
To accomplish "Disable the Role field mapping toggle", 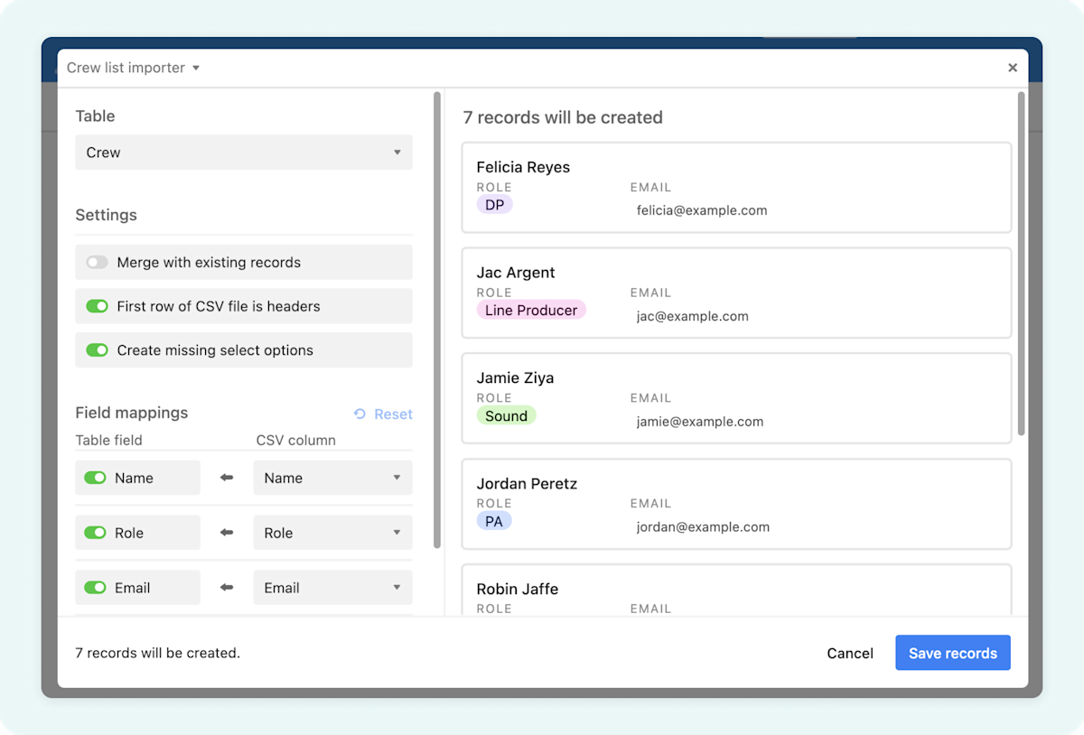I will [96, 533].
